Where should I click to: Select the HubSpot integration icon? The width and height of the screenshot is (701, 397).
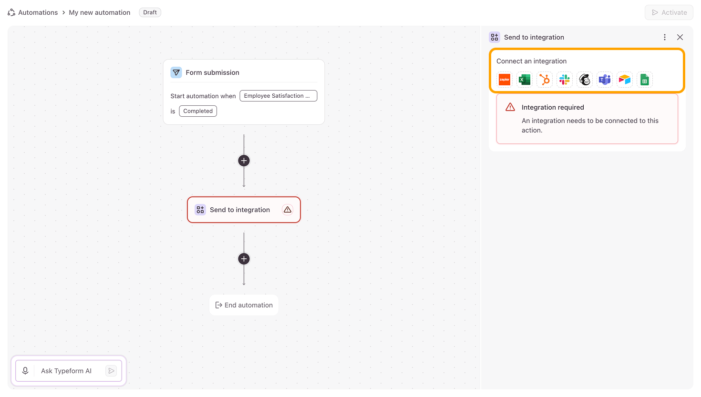(x=545, y=80)
